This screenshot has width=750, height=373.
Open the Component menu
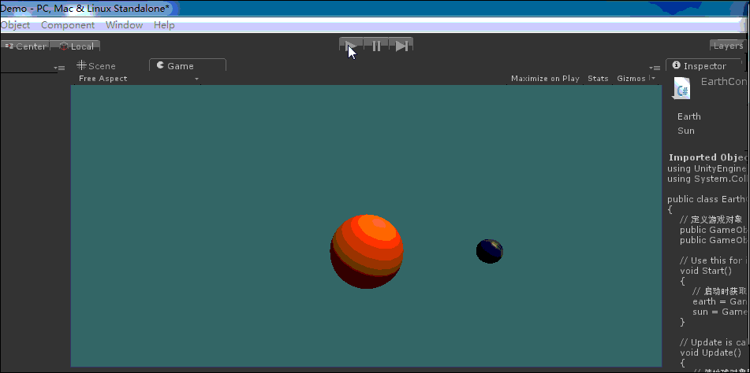tap(68, 25)
